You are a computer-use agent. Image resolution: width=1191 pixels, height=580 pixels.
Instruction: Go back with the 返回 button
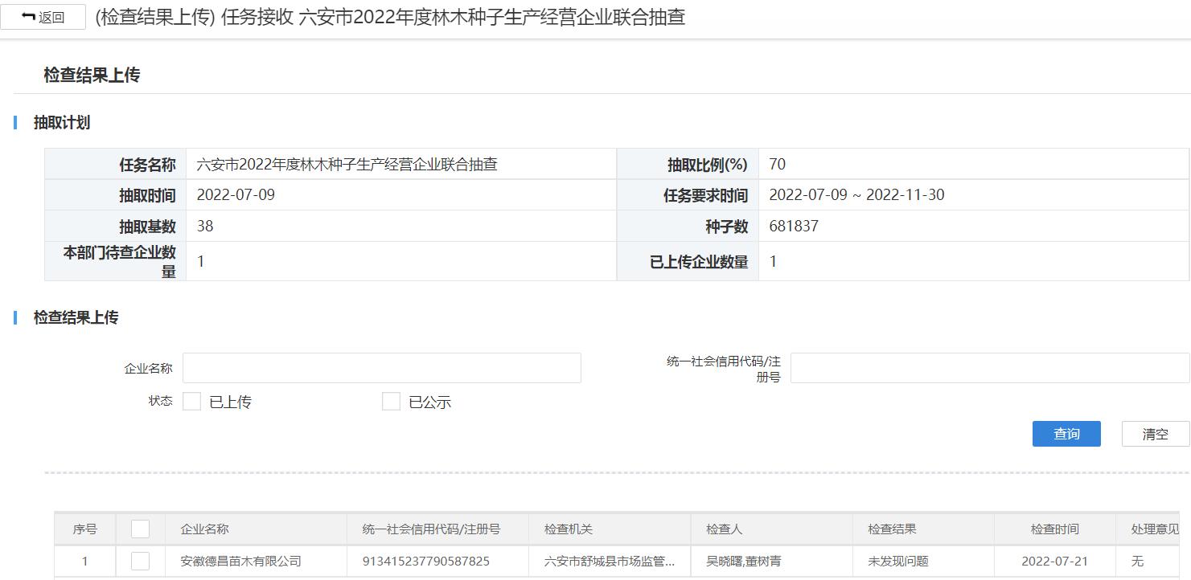pos(43,17)
